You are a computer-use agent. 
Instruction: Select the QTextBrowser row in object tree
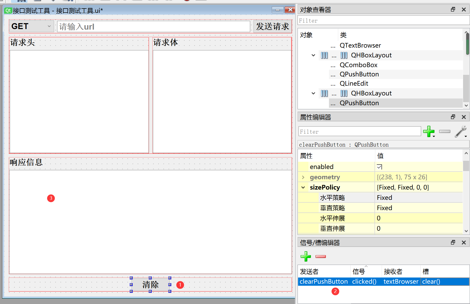pyautogui.click(x=360, y=46)
